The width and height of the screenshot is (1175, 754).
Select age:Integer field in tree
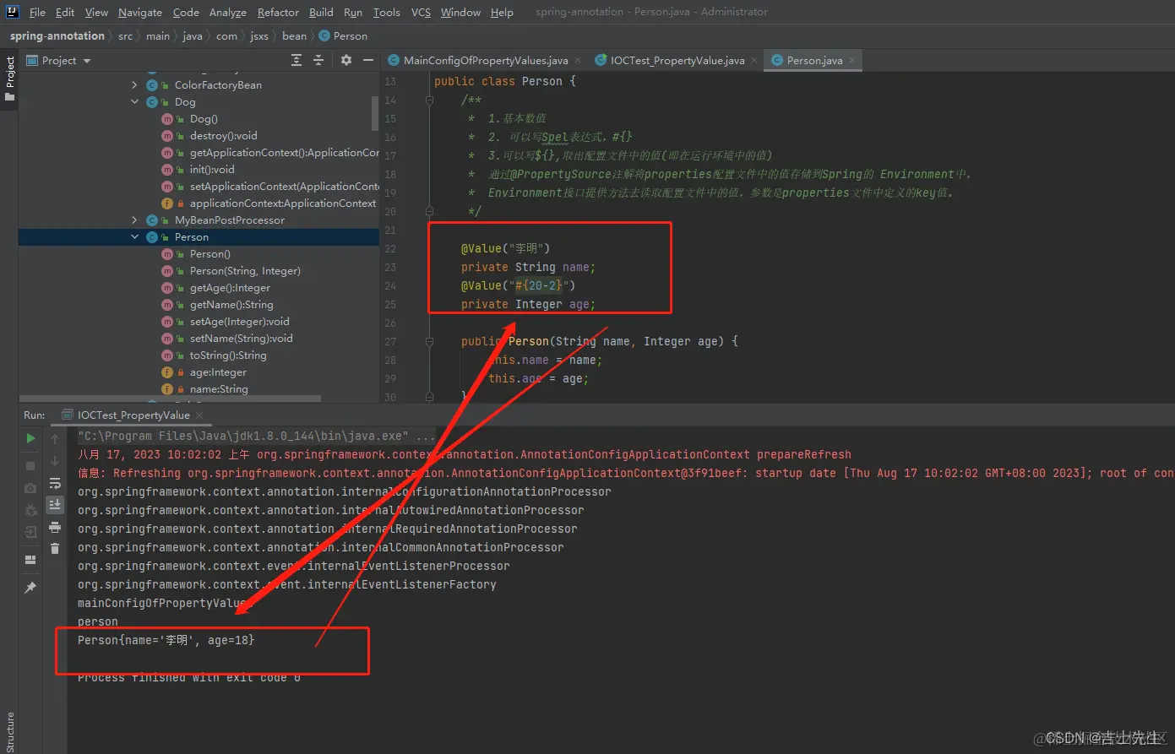tap(218, 372)
